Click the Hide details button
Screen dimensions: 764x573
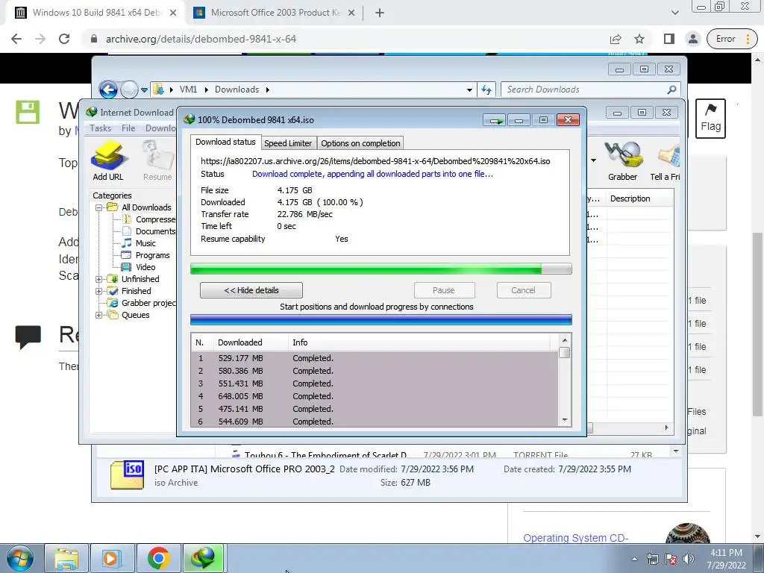[251, 290]
